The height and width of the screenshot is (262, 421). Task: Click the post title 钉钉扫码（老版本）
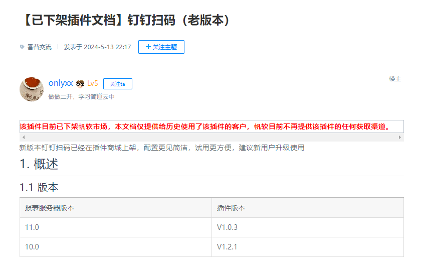(x=127, y=20)
